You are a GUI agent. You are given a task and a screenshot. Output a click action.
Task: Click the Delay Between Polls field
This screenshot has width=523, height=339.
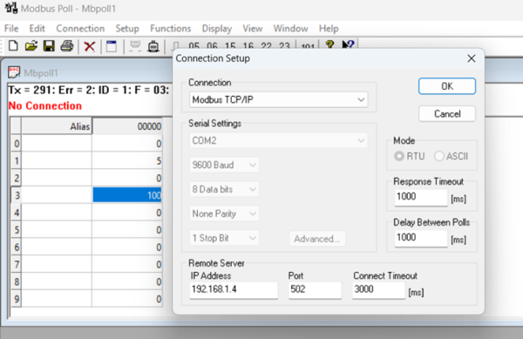coord(421,238)
